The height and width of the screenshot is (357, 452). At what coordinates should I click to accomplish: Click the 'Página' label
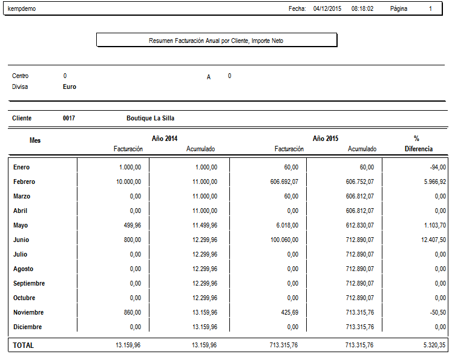coord(399,8)
